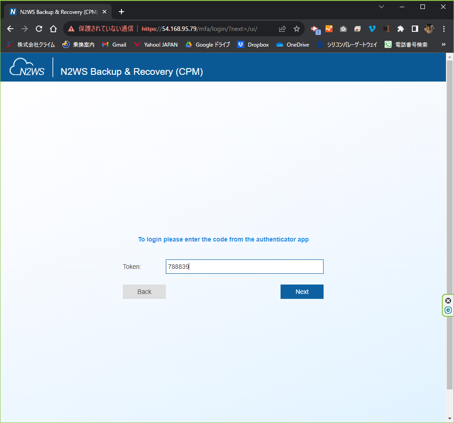Click the browser forward arrow
454x423 pixels.
25,29
